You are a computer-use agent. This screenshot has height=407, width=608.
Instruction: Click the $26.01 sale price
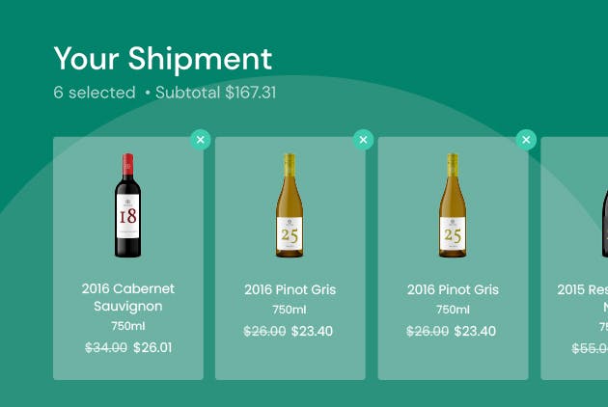coord(152,347)
